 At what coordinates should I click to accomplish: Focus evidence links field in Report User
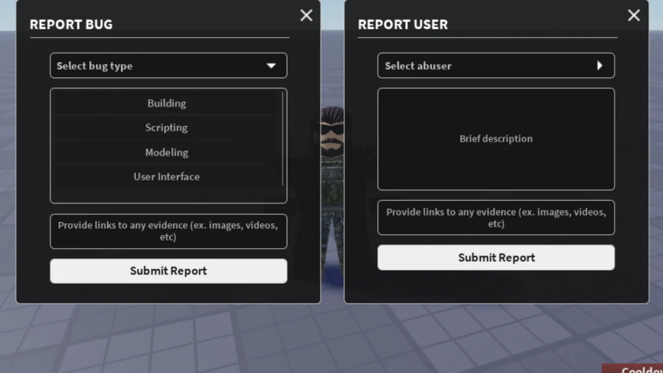496,218
